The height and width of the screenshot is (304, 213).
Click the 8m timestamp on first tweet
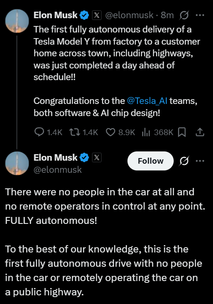tap(167, 15)
